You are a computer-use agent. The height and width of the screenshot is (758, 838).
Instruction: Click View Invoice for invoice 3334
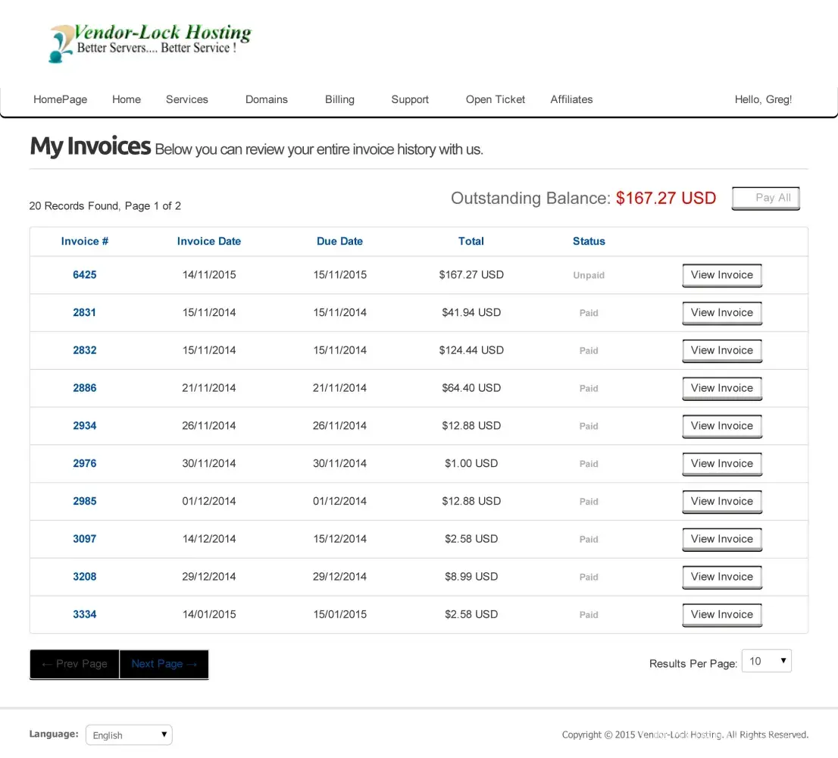pos(721,615)
